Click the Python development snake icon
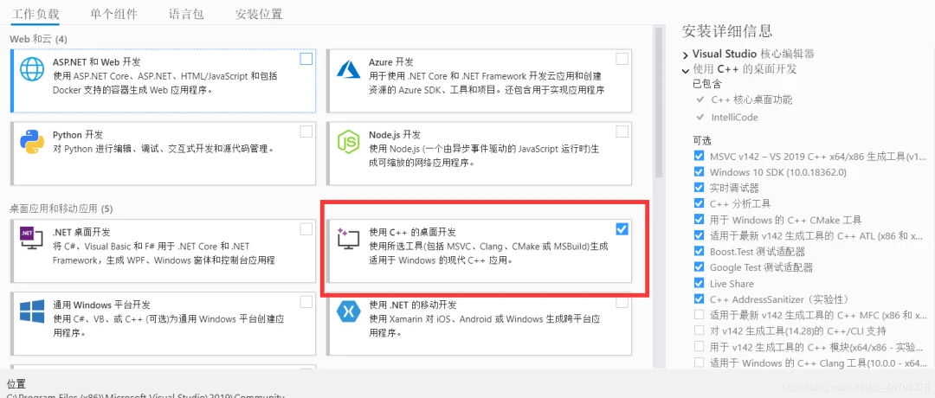Screen dimensions: 935x398 (32, 141)
